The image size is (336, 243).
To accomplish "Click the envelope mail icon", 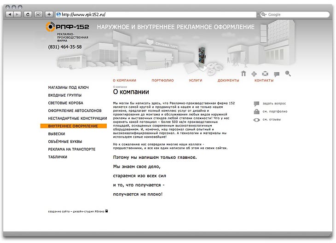I will click(x=265, y=74).
